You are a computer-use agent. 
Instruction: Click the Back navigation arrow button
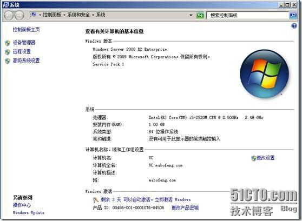[9, 15]
